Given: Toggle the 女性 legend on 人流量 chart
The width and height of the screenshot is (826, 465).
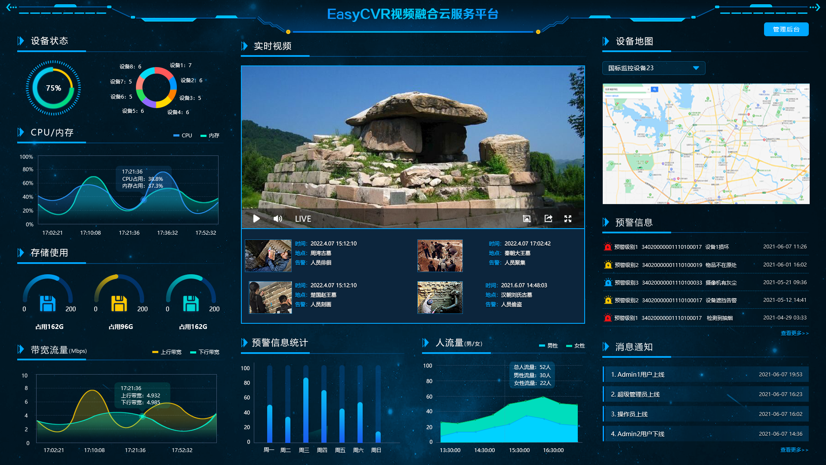Looking at the screenshot, I should click(x=576, y=346).
